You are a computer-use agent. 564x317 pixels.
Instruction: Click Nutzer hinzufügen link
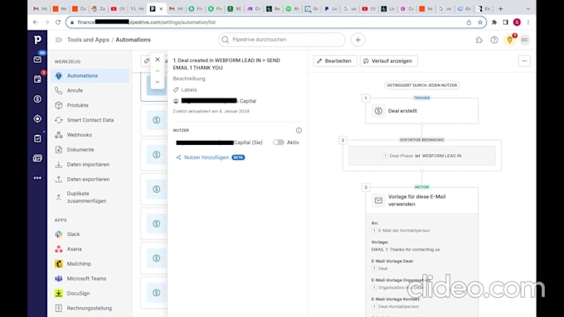(x=206, y=157)
